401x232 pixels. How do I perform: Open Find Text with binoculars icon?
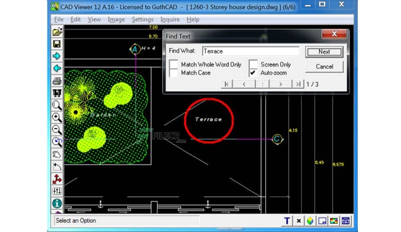[57, 93]
